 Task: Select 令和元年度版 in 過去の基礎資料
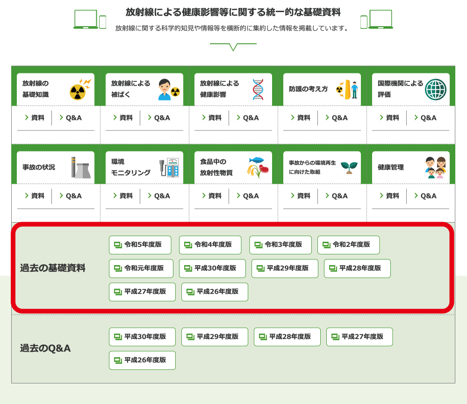pyautogui.click(x=141, y=268)
